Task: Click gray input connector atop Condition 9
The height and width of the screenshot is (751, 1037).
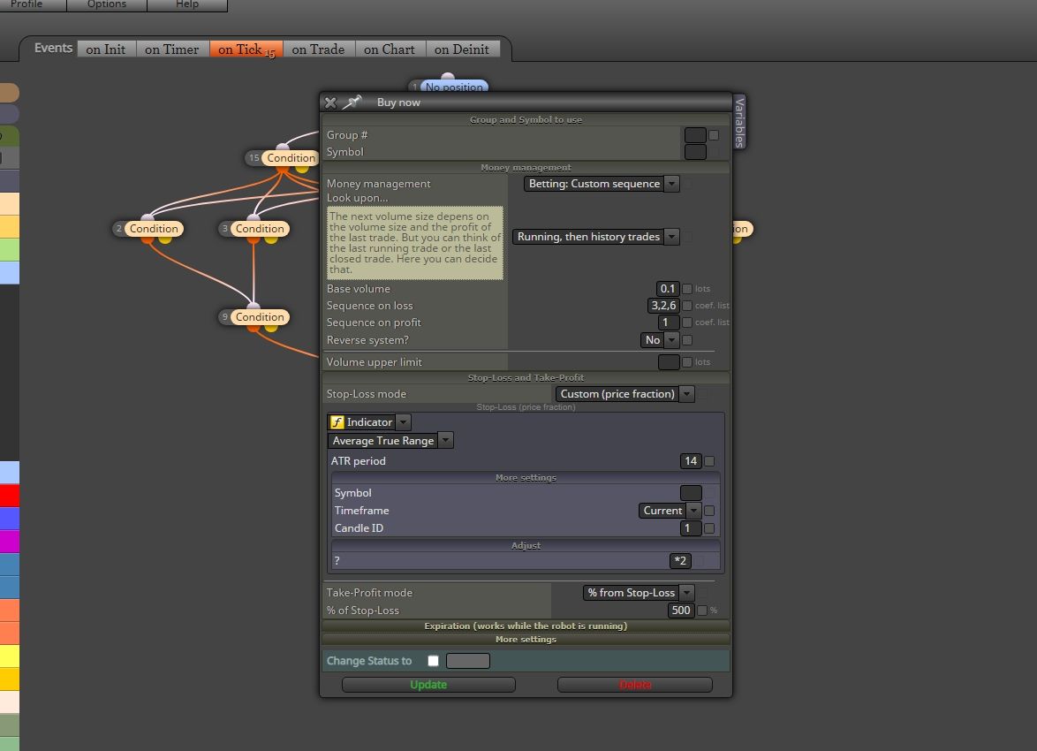Action: 254,306
